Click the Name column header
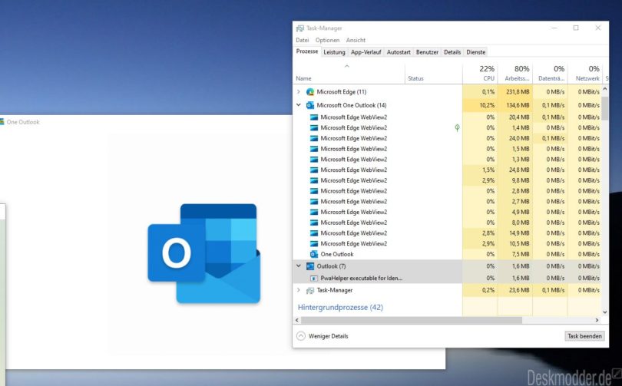The width and height of the screenshot is (622, 386). tap(349, 74)
